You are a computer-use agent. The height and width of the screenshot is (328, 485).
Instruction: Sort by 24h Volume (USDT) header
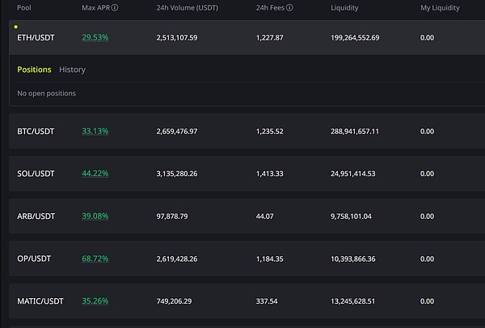tap(188, 8)
